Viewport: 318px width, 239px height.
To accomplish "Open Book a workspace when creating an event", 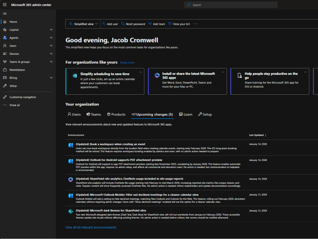I will pos(111,144).
